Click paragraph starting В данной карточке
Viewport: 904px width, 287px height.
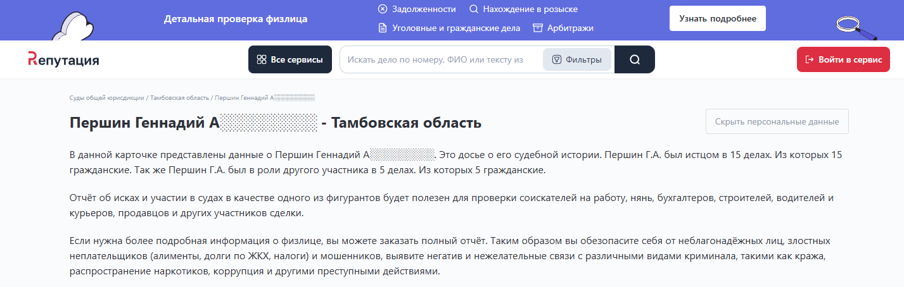tap(456, 162)
